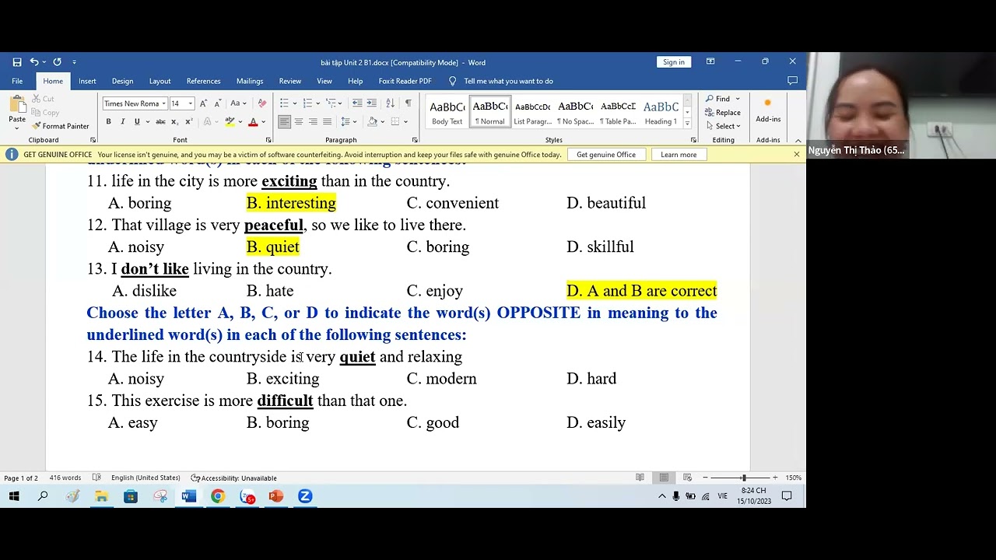The width and height of the screenshot is (996, 560).
Task: Adjust the zoom slider in status bar
Action: 743,478
